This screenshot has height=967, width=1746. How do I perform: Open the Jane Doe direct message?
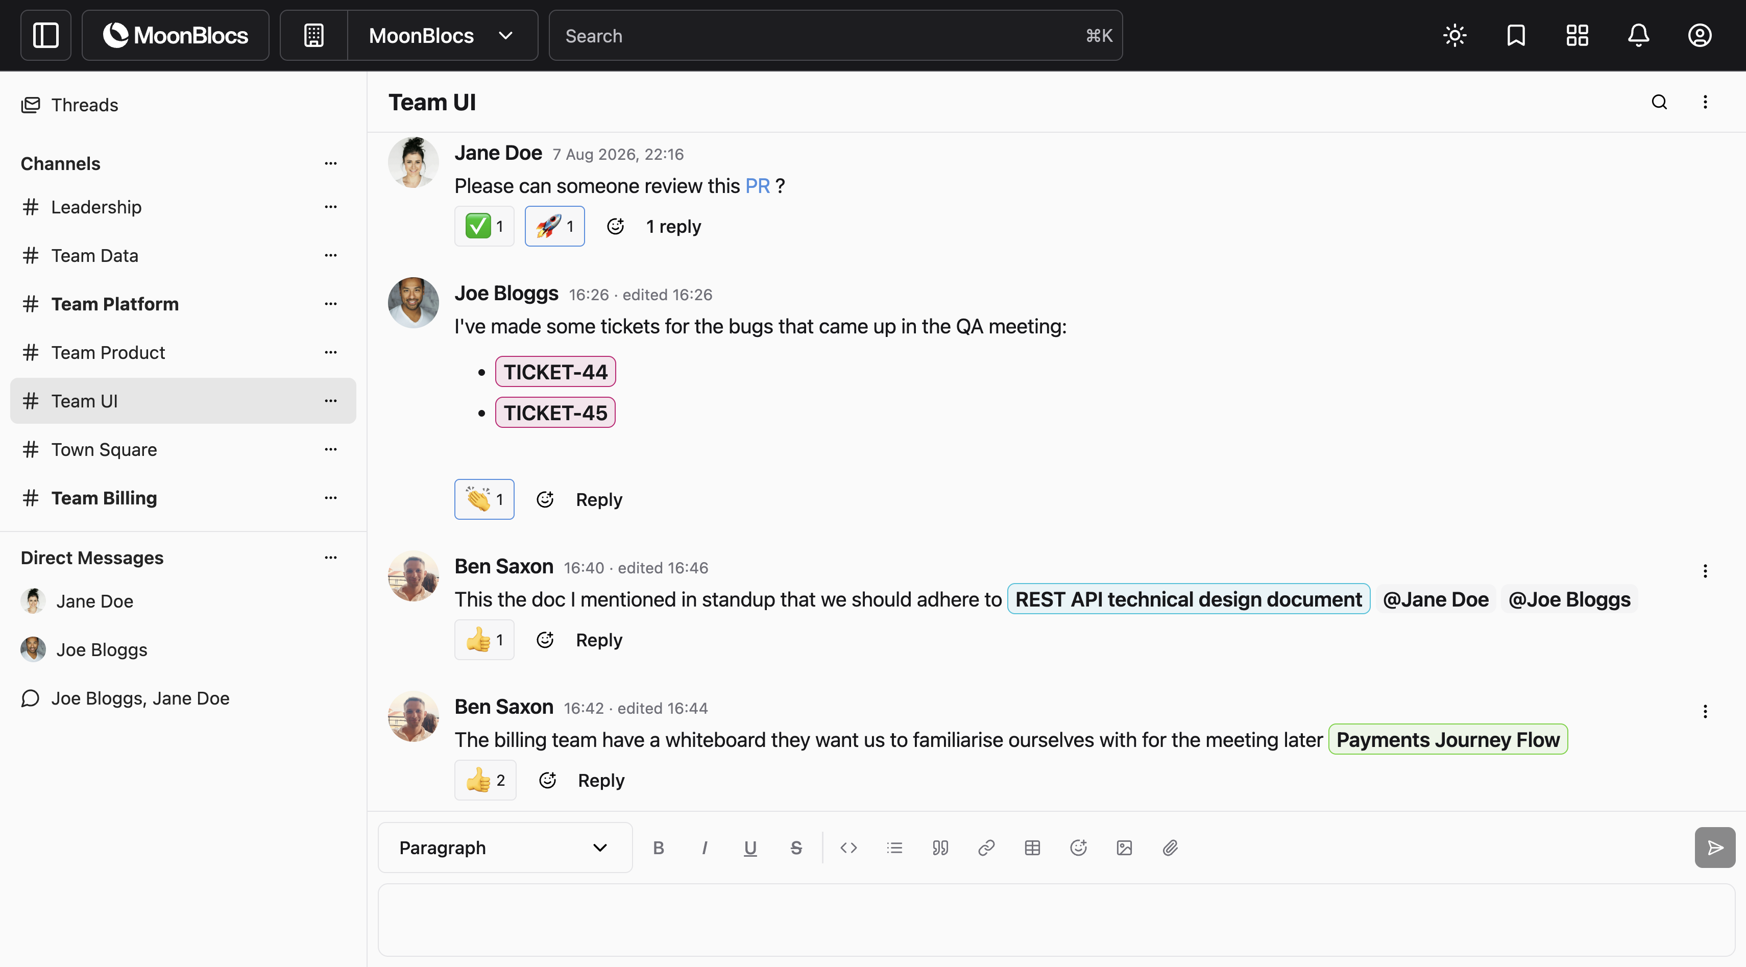coord(183,601)
